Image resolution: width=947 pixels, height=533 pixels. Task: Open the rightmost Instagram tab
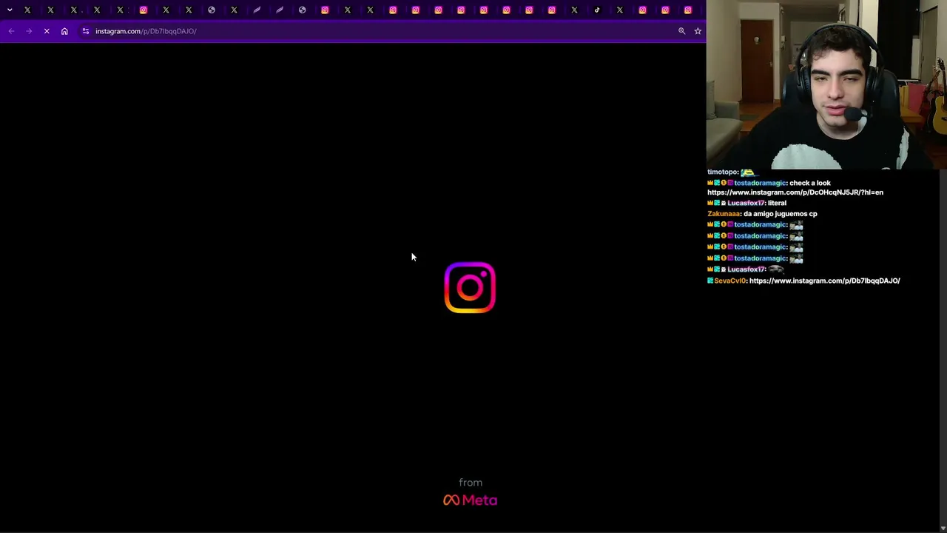pos(688,10)
